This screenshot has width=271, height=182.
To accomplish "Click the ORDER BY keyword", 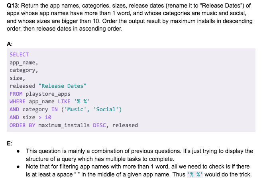I will click(22, 125).
